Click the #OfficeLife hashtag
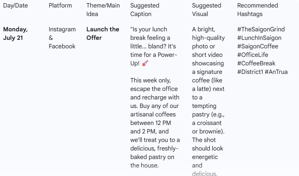This screenshot has width=299, height=176. 253,55
